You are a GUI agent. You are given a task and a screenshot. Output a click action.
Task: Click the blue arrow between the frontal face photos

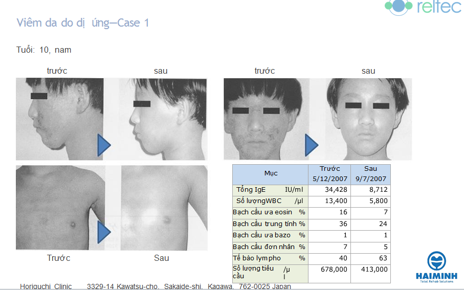point(312,145)
